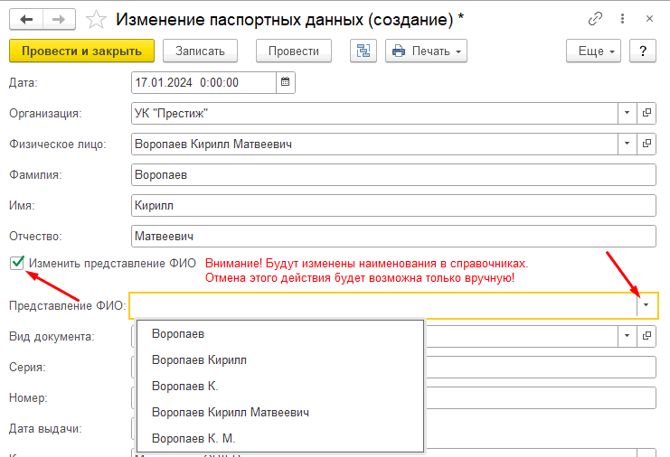Open the calendar picker next to date

coord(286,82)
